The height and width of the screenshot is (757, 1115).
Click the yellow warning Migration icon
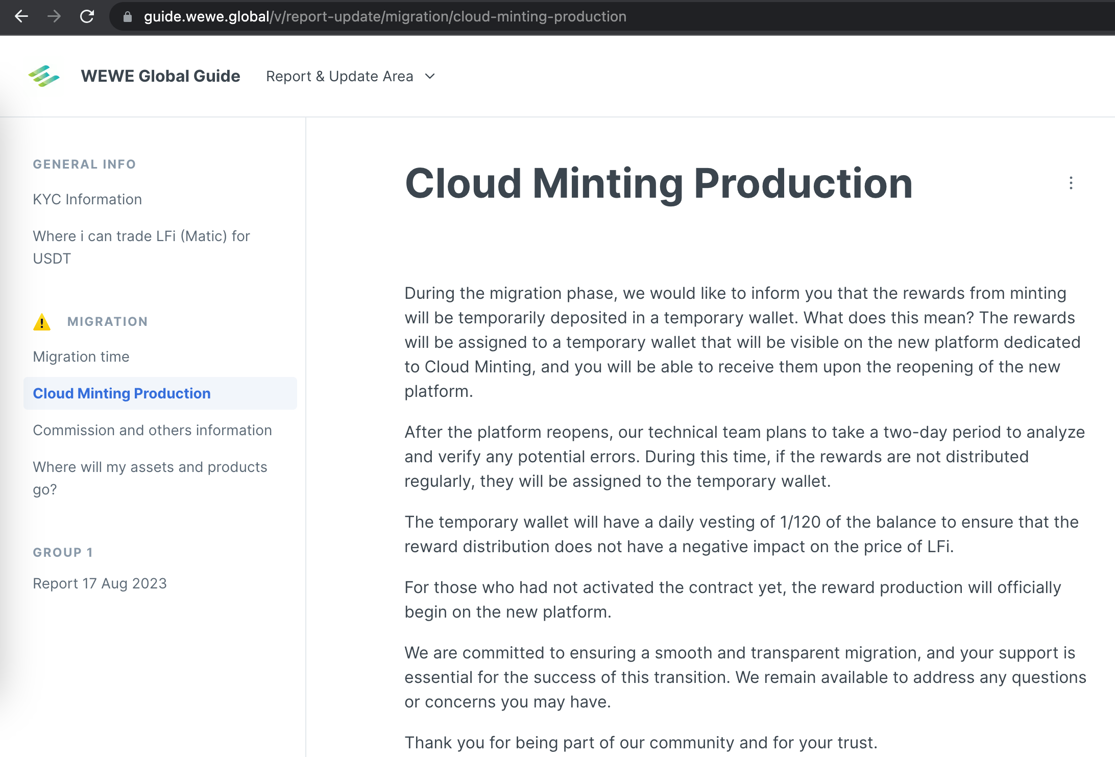tap(42, 322)
